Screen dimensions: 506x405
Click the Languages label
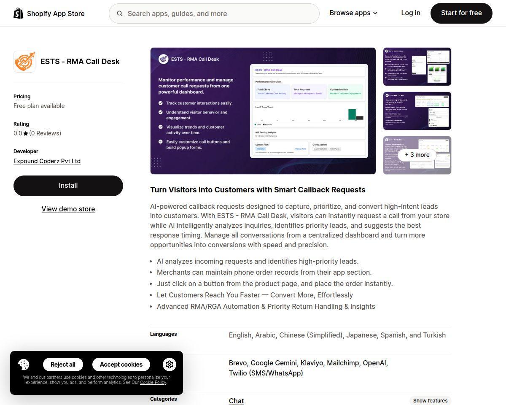tap(164, 334)
